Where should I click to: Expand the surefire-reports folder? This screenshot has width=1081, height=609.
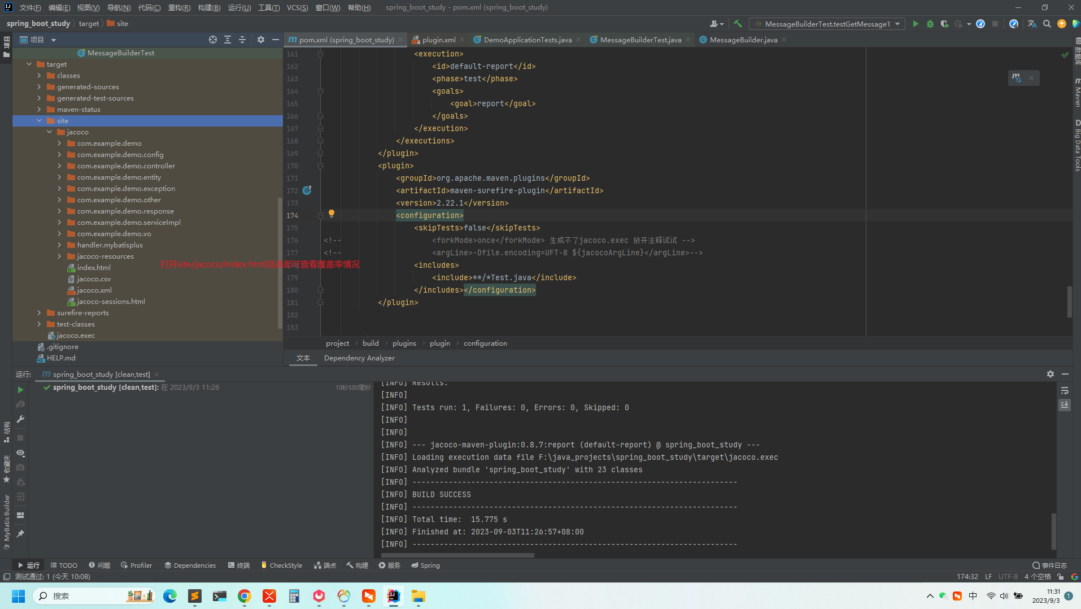(39, 313)
